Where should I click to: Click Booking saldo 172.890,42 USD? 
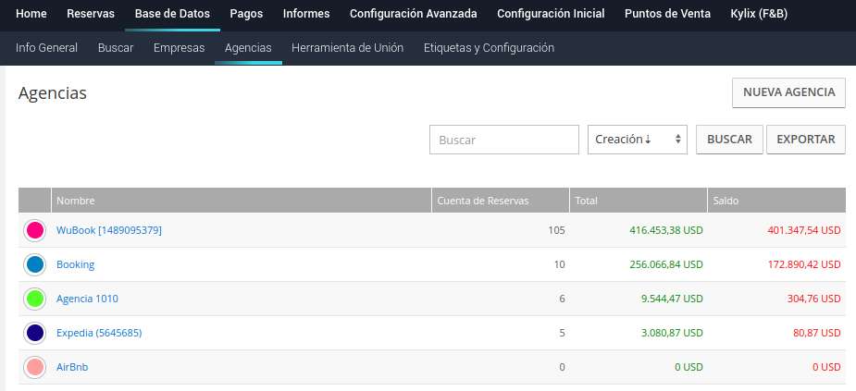[x=804, y=264]
